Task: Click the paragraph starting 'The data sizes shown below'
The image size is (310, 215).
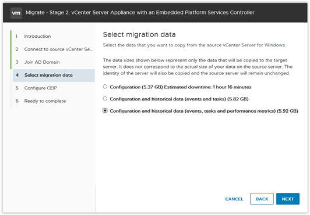Action: click(x=198, y=67)
